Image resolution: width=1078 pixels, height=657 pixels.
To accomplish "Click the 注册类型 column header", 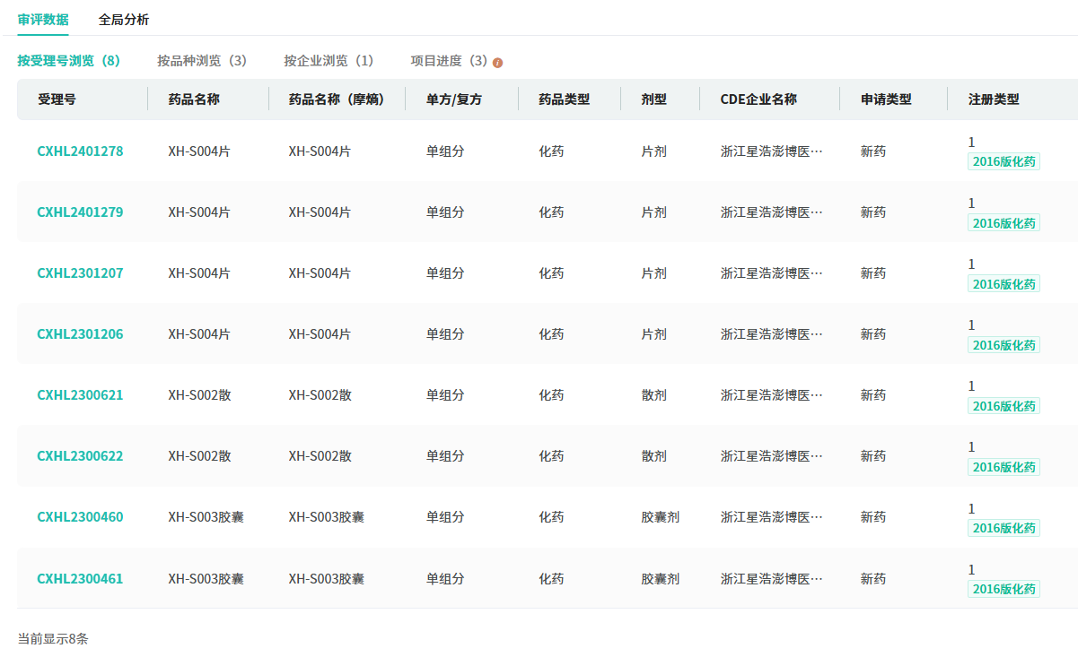I will coord(994,99).
